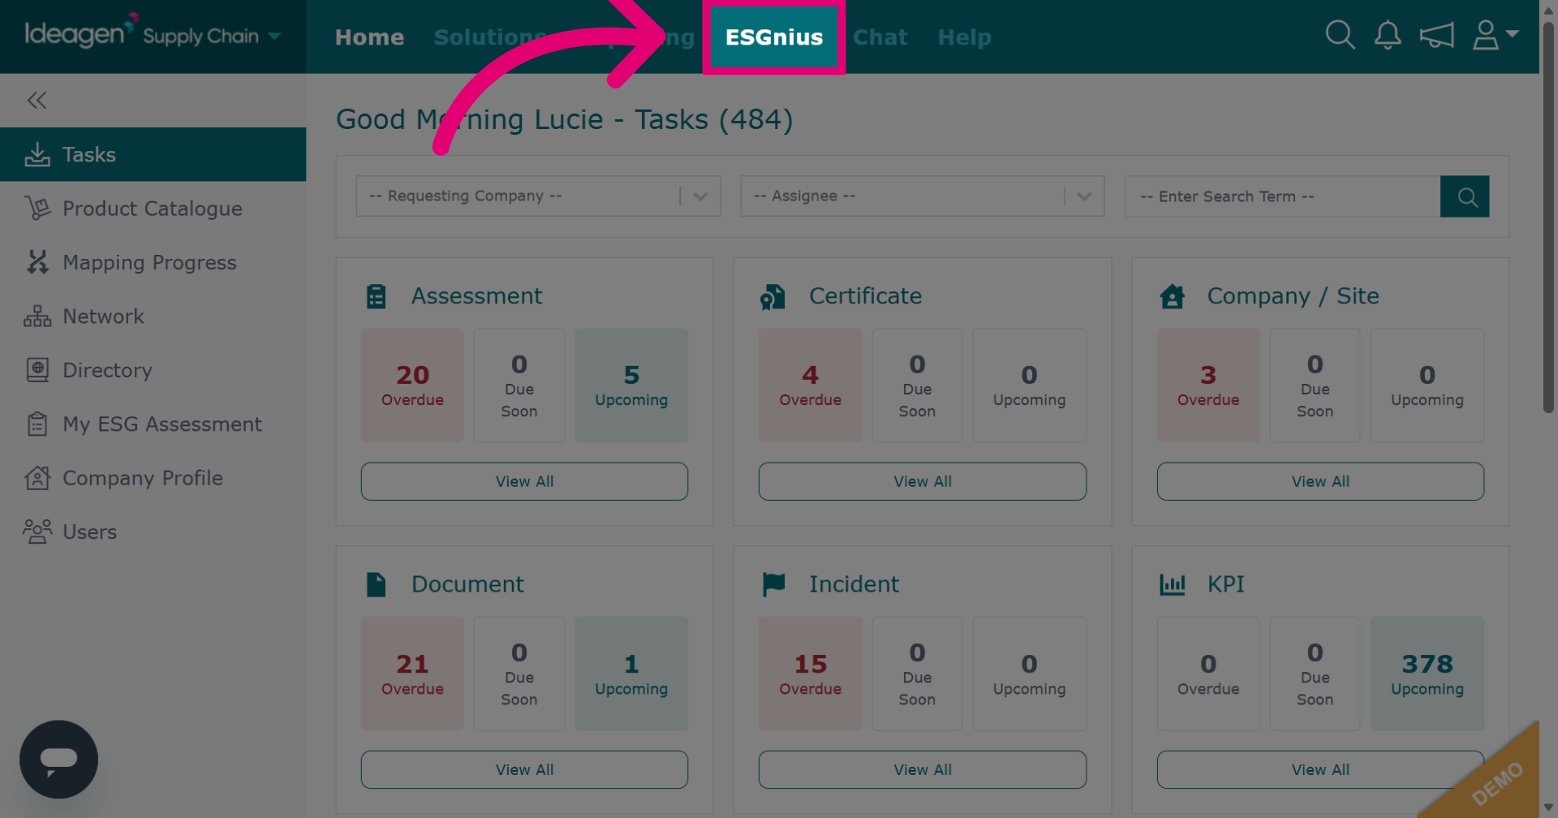Click the Incident flag icon
Viewport: 1558px width, 818px height.
coord(774,584)
